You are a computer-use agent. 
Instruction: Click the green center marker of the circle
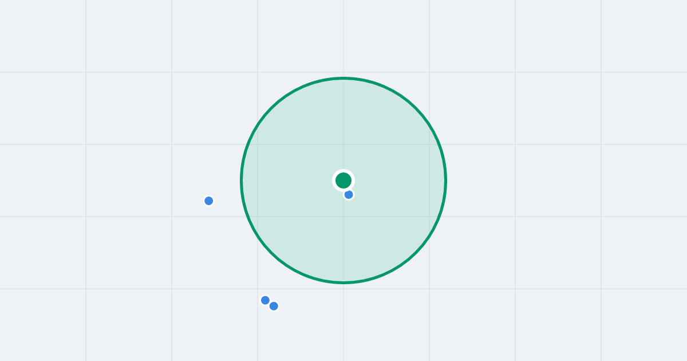click(343, 180)
